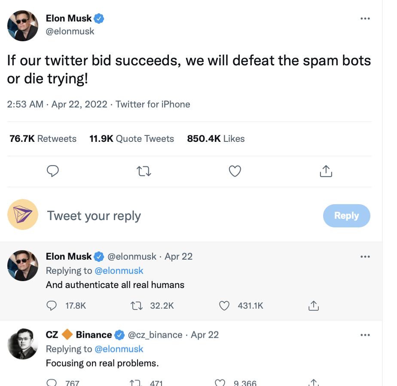
Task: Click the tweet timestamp 2:53 AM Apr 22, 2022
Action: (57, 104)
